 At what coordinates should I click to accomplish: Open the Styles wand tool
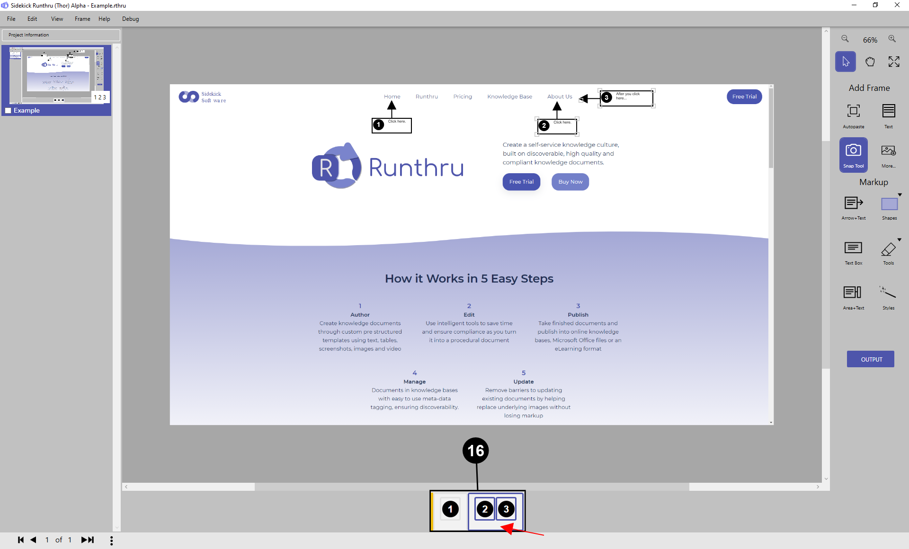(889, 297)
